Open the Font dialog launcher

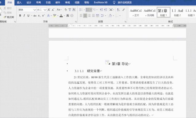pyautogui.click(x=76, y=22)
